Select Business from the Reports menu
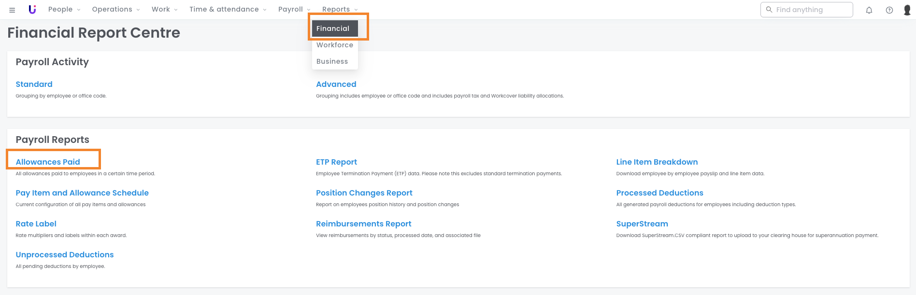This screenshot has height=295, width=916. click(x=332, y=61)
